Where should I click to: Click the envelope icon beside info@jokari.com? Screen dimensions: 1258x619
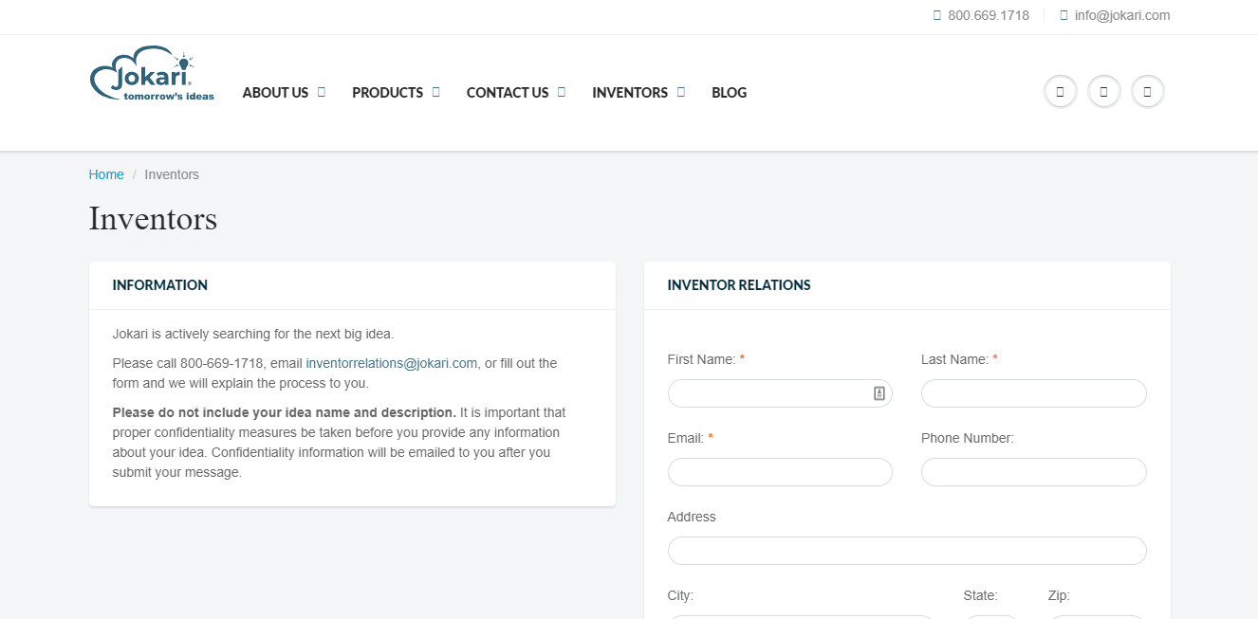[x=1064, y=15]
